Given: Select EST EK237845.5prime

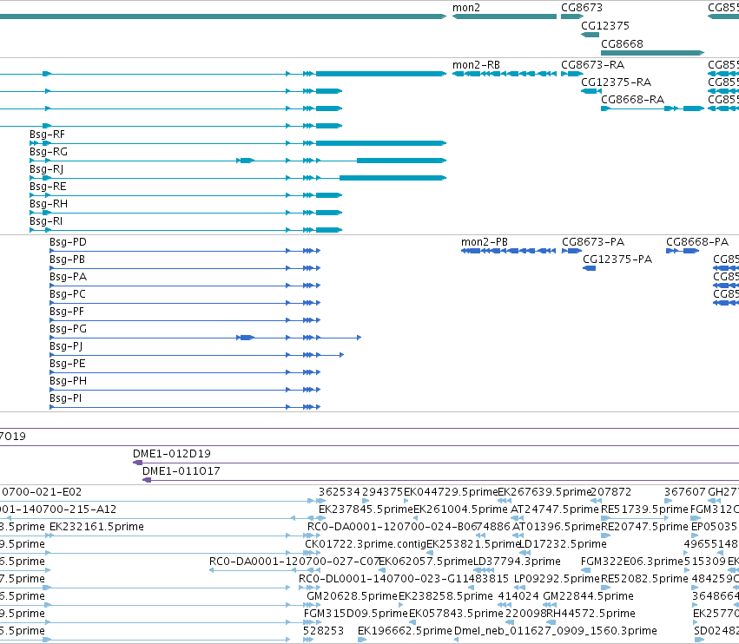Looking at the screenshot, I should coord(366,509).
